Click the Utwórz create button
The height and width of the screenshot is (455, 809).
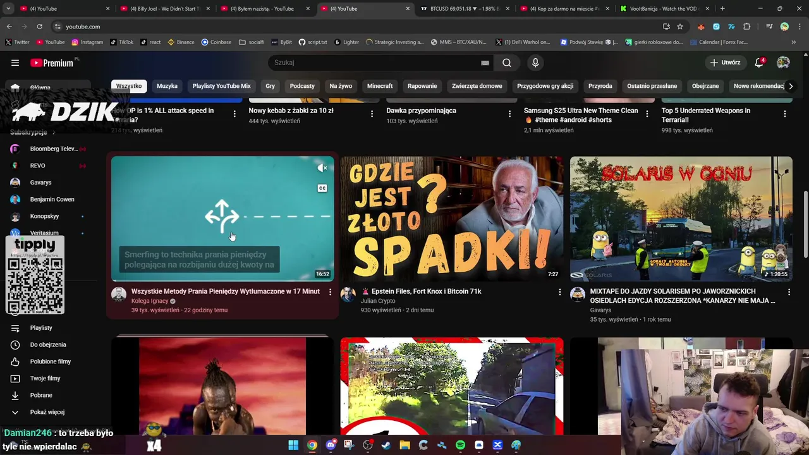[x=725, y=63]
